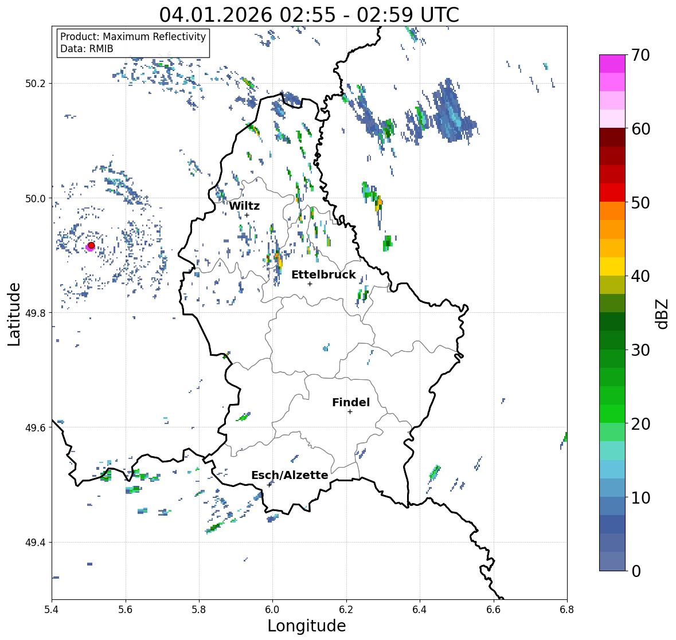Click the 50 tick on the colorbar
Viewport: 676px width, 640px height.
coord(640,202)
